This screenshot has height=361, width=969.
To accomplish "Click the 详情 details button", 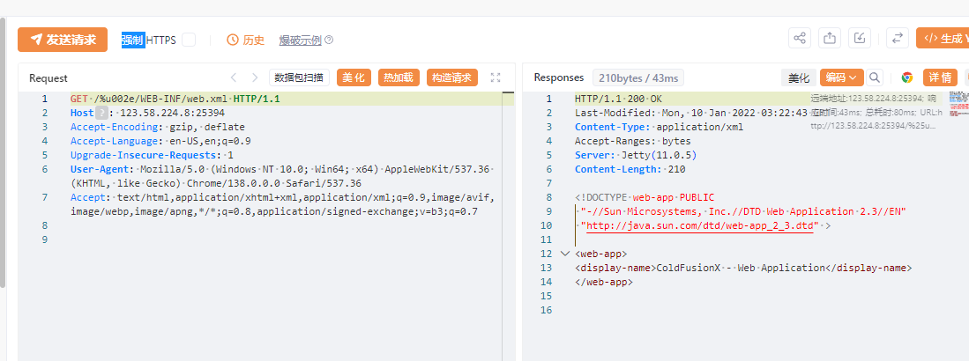I will click(x=940, y=77).
